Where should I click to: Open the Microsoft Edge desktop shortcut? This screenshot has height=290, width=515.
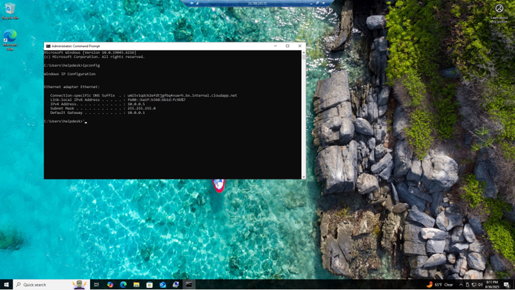click(x=10, y=37)
